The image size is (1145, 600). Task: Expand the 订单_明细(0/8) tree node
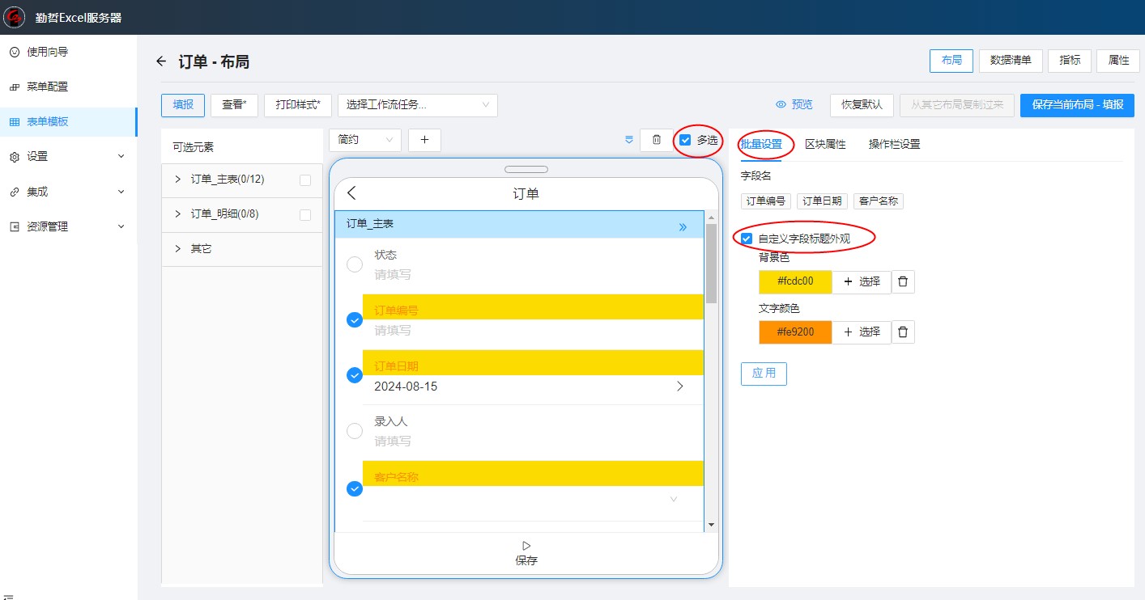178,214
